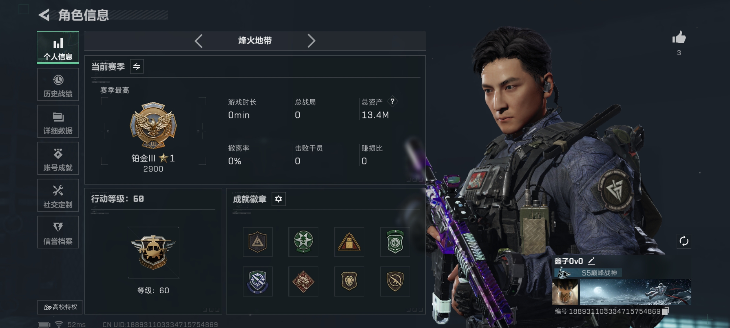Image resolution: width=730 pixels, height=328 pixels.
Task: Edit player name 鑫子OvO pencil icon
Action: (591, 261)
